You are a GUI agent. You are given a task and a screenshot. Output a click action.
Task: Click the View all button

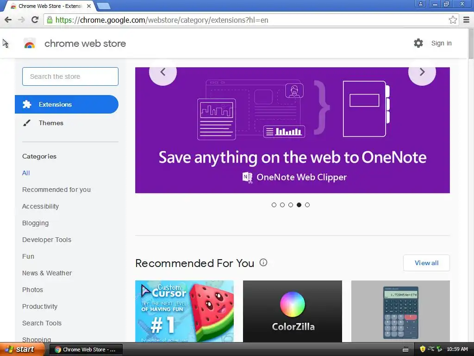426,263
